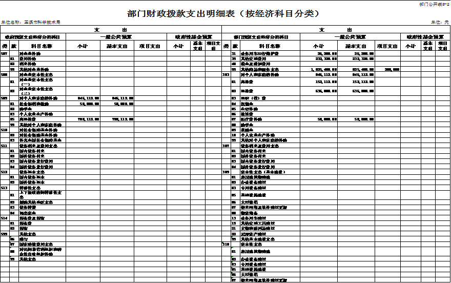Image resolution: width=451 pixels, height=283 pixels.
Task: Click the first green-flagged cell in the left table
Action: [x=12, y=238]
